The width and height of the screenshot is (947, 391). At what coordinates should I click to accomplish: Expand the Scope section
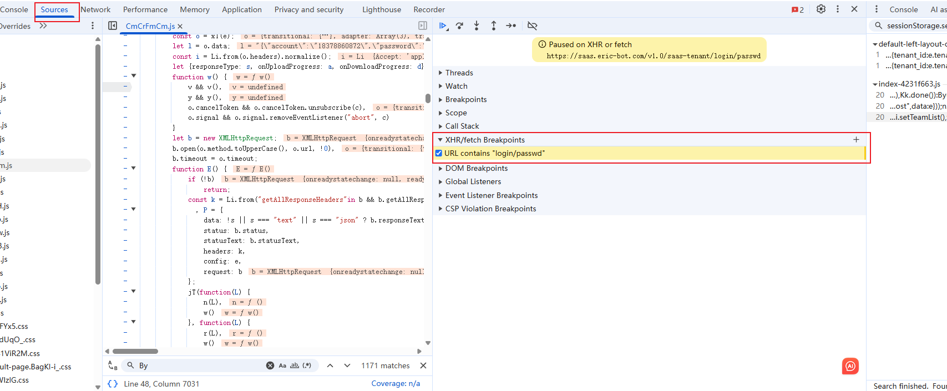tap(440, 113)
